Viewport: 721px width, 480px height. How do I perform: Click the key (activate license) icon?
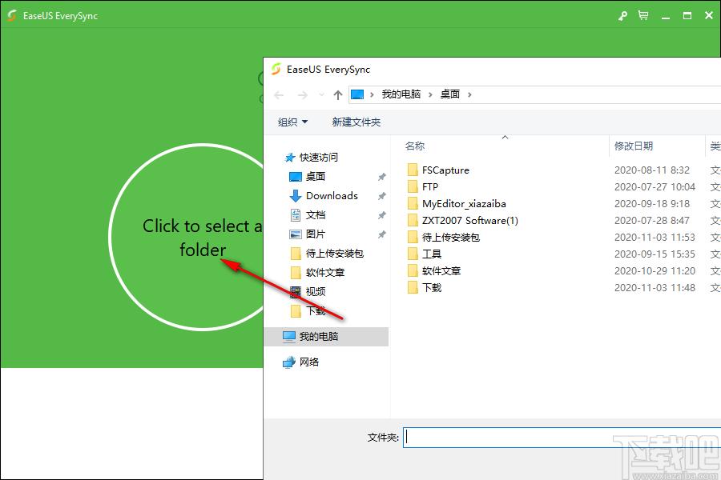click(x=622, y=16)
